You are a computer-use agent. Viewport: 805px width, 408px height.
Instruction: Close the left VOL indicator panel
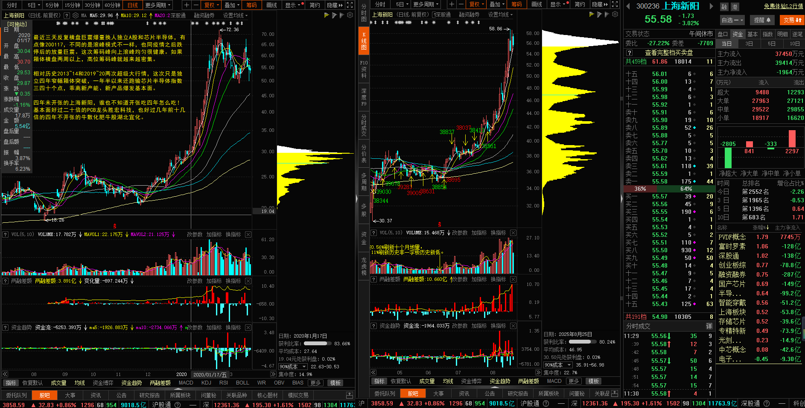point(248,234)
